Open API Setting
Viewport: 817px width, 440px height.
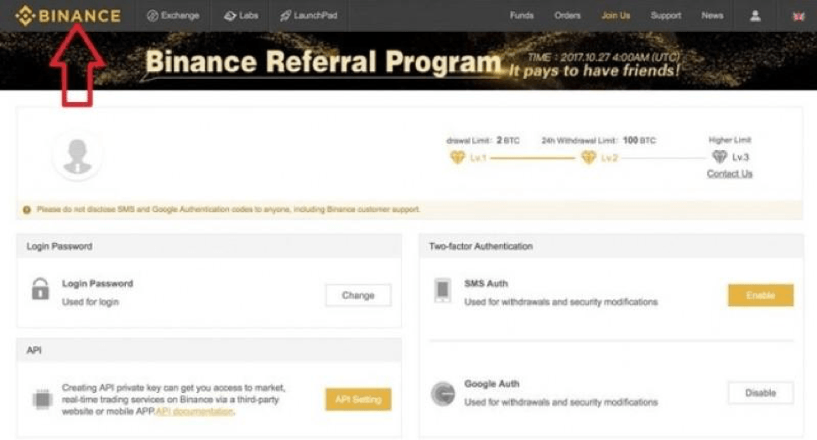(358, 400)
